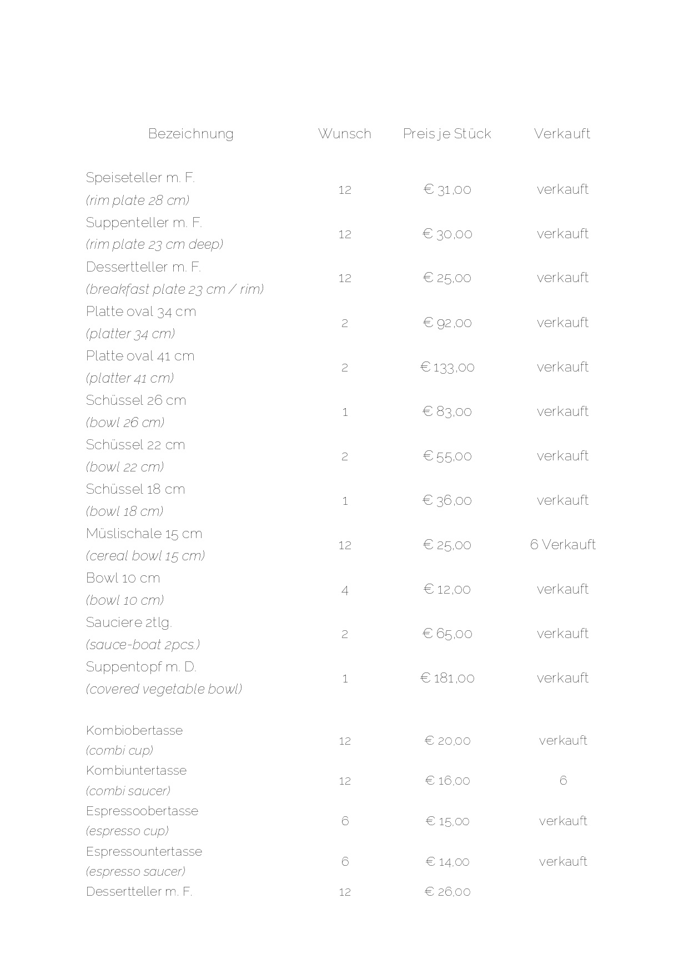Click the Espressoobertasse entry
This screenshot has height=974, width=689.
click(142, 811)
